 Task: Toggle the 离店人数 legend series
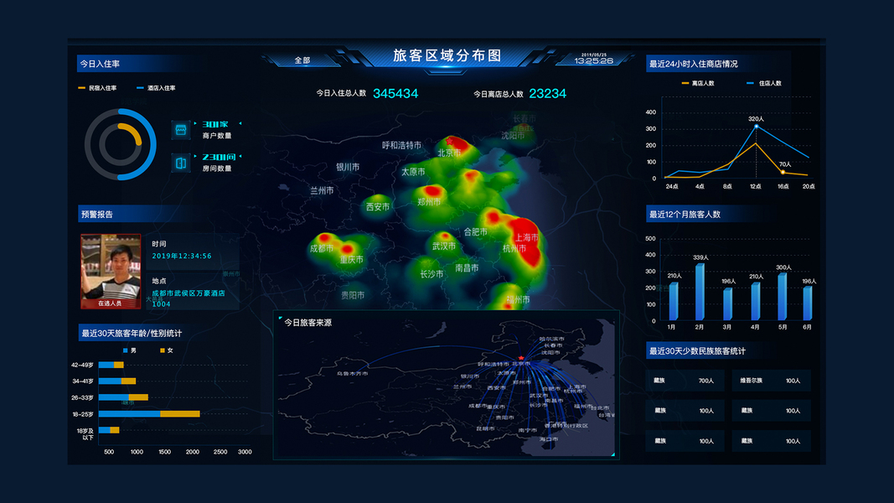(698, 83)
